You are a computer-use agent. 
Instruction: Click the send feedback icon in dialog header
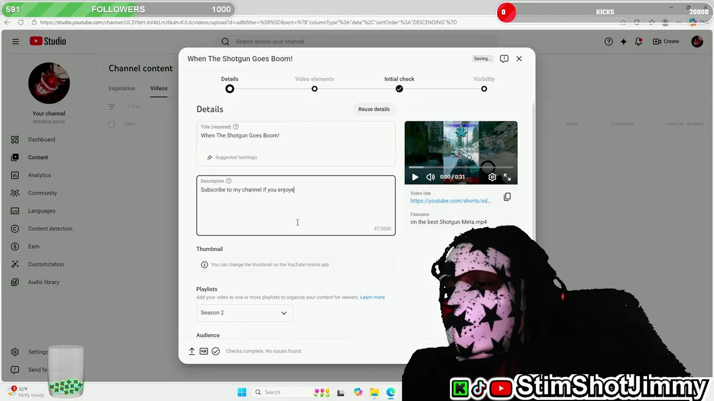(x=504, y=58)
